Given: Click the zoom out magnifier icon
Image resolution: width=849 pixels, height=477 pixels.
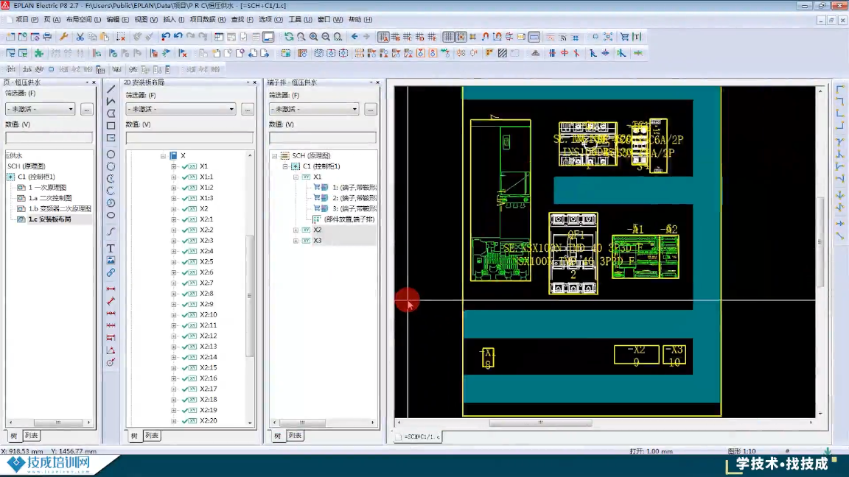Looking at the screenshot, I should 326,37.
